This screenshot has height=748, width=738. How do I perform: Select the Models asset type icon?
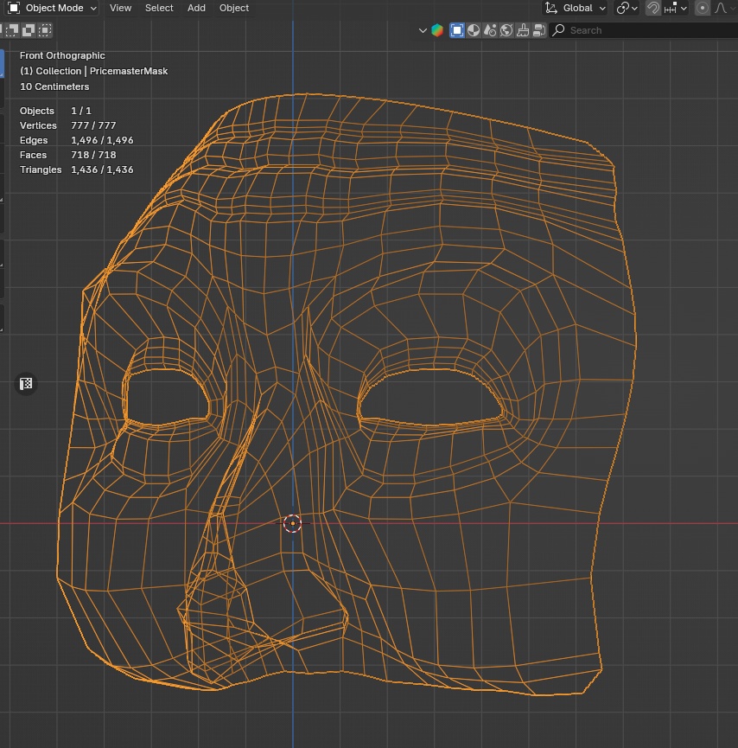pyautogui.click(x=457, y=30)
